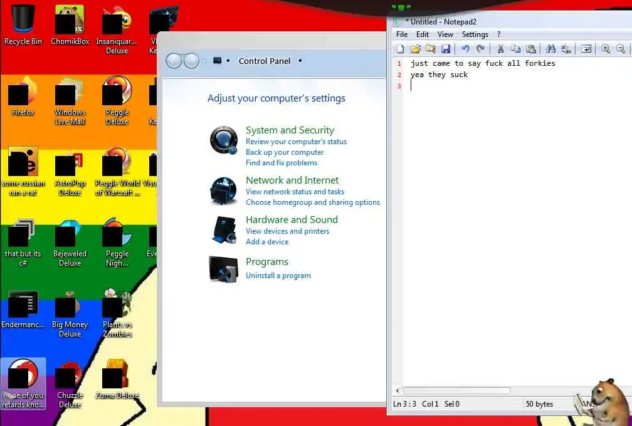Click the Redo arrow in Notepad2 toolbar
The height and width of the screenshot is (426, 632).
tap(480, 49)
